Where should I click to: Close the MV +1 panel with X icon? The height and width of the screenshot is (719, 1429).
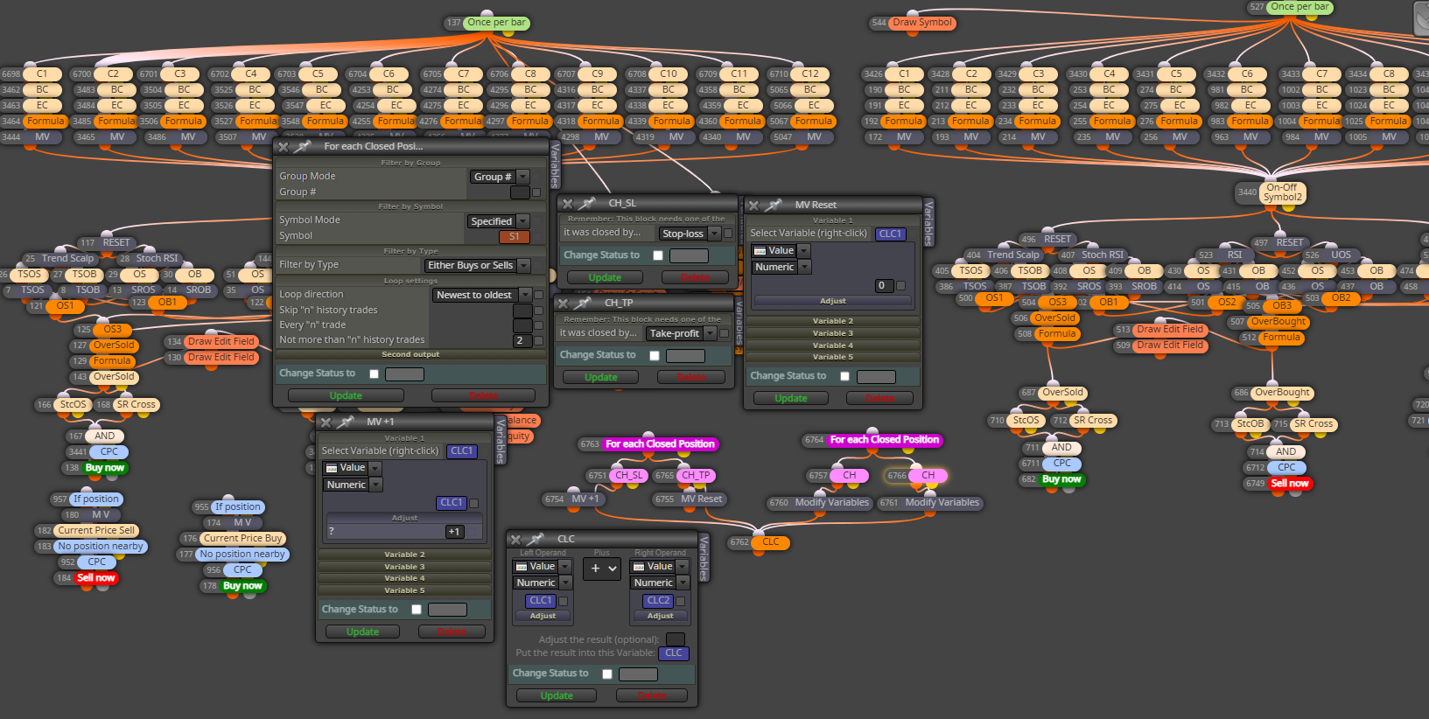coord(326,422)
